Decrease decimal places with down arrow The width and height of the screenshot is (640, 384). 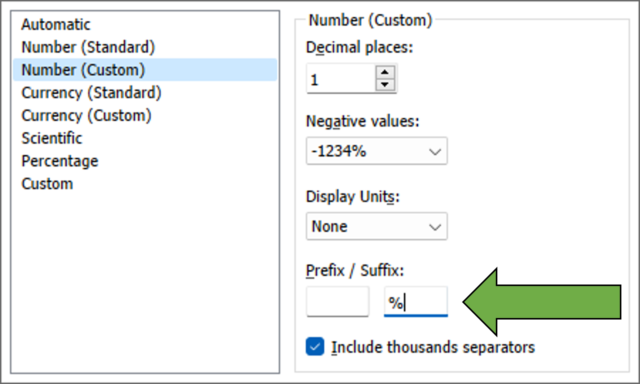point(385,84)
